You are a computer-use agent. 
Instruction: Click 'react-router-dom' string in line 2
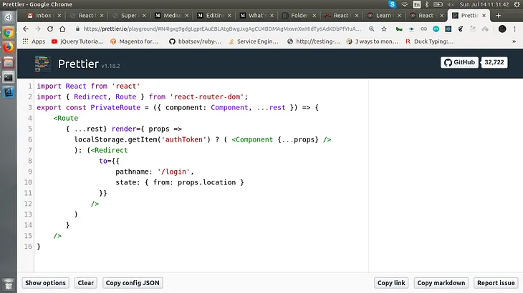207,96
